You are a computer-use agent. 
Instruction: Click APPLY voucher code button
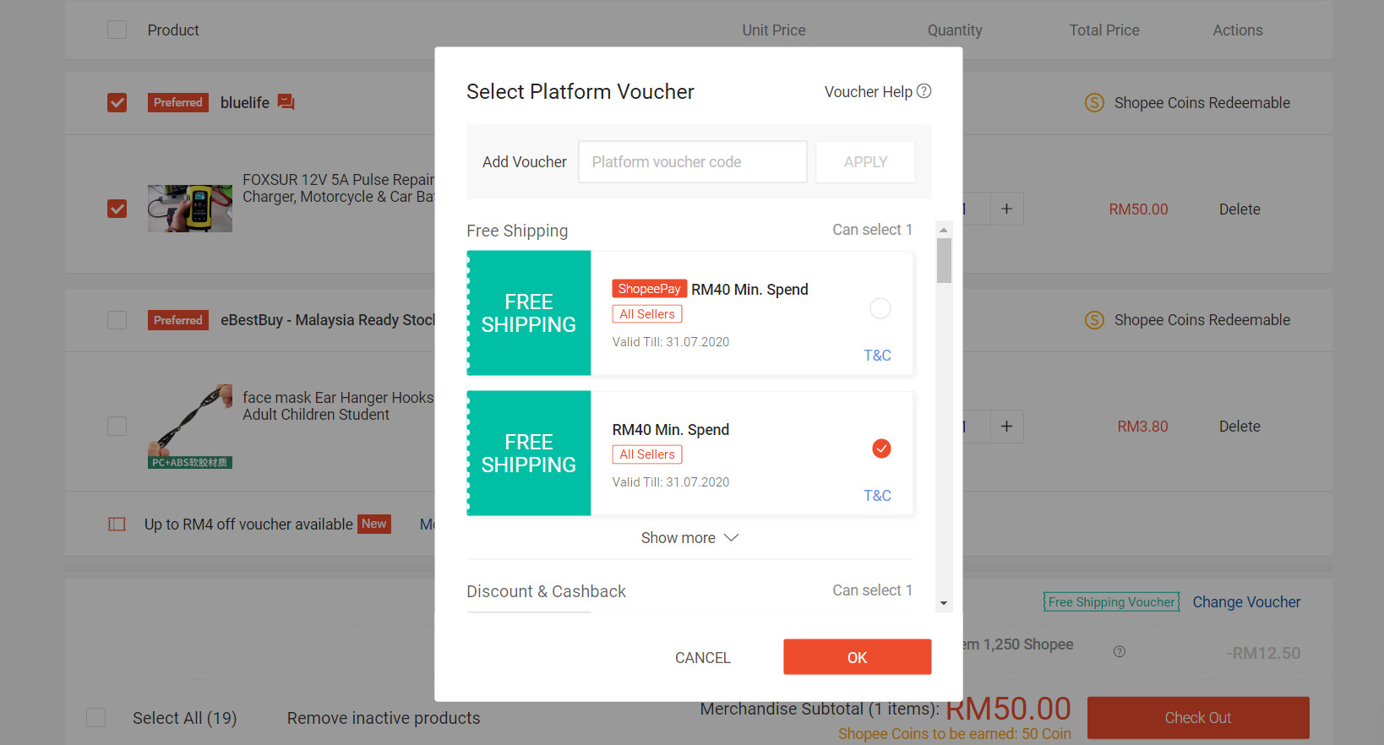pos(865,162)
